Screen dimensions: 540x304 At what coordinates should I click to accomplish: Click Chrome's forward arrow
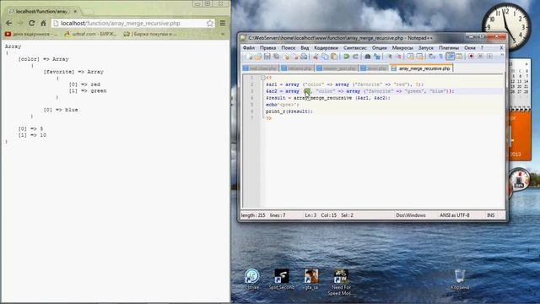click(x=20, y=23)
